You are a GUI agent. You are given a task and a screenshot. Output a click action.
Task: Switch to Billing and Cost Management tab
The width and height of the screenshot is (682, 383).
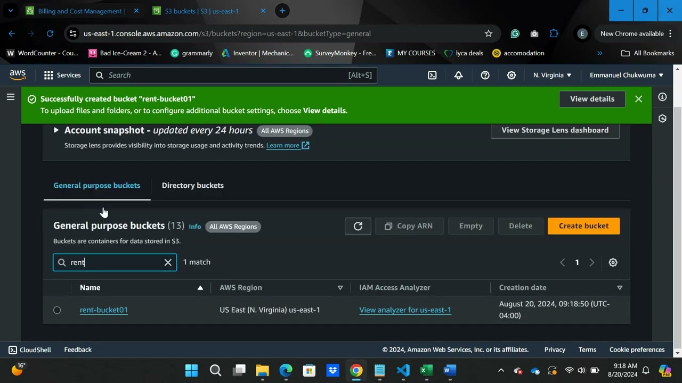[x=82, y=11]
